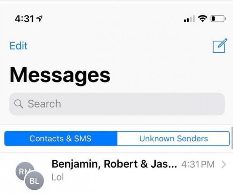The image size is (233, 194).
Task: Switch to Unknown Senders filter
Action: pos(174,139)
